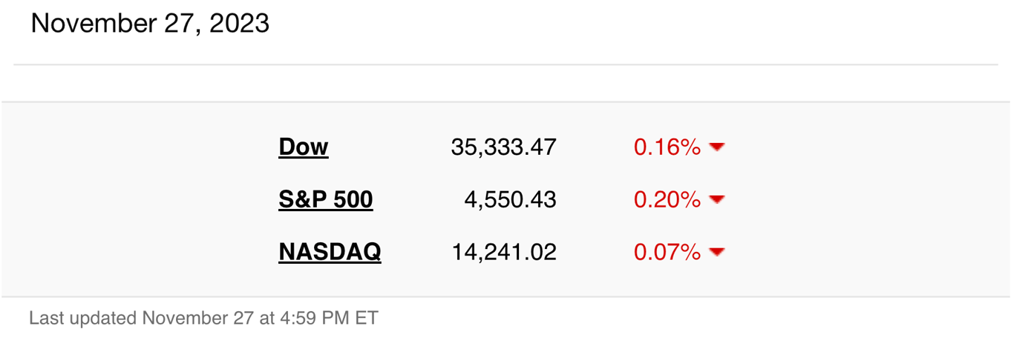Click the S&P 500 0.20% change figure

[x=667, y=200]
